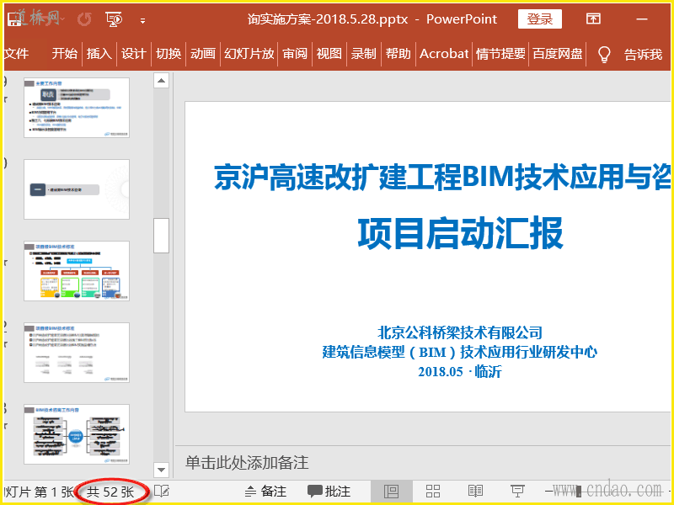Switch to Slide Sorter view

[x=433, y=491]
